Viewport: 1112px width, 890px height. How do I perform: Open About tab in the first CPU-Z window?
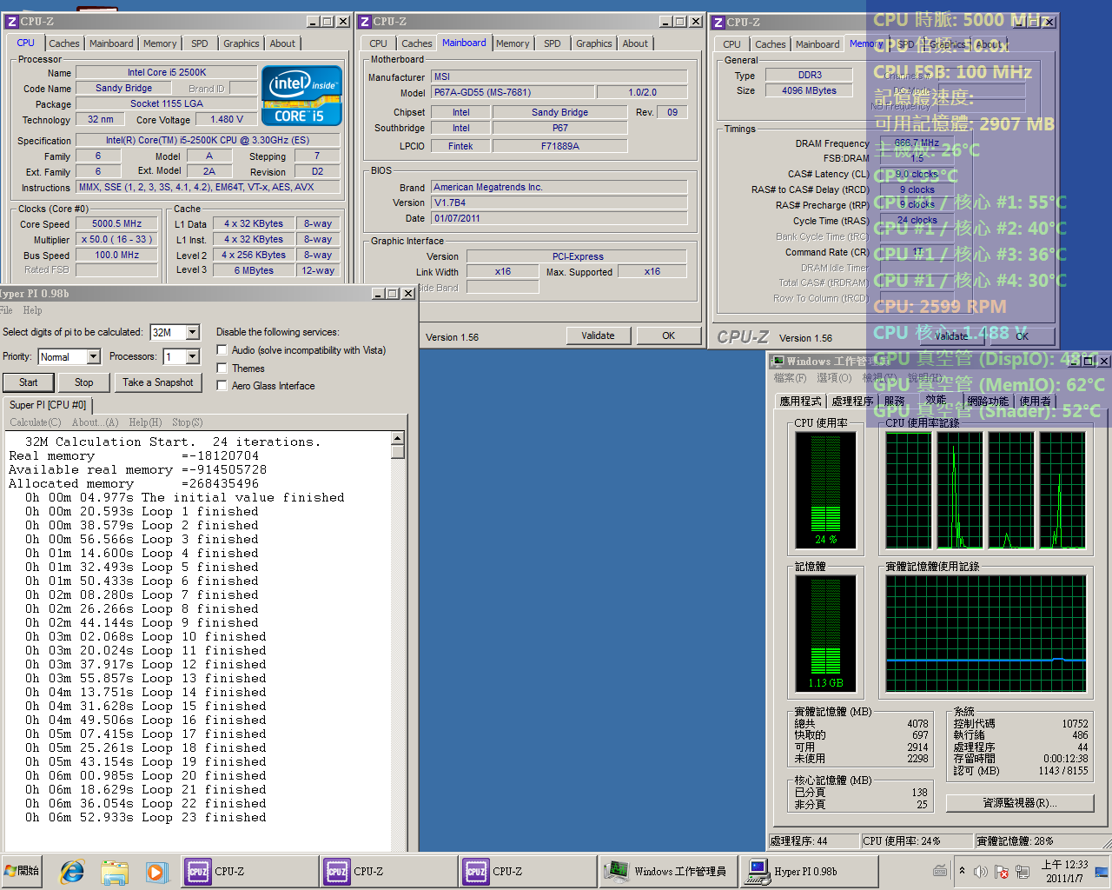click(x=282, y=43)
